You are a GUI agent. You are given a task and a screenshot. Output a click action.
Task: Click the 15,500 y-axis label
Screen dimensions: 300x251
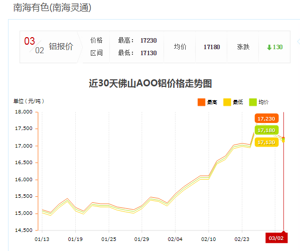pos(24,196)
